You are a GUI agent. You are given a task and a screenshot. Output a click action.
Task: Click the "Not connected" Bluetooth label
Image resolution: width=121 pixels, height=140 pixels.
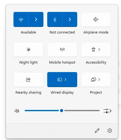62,32
